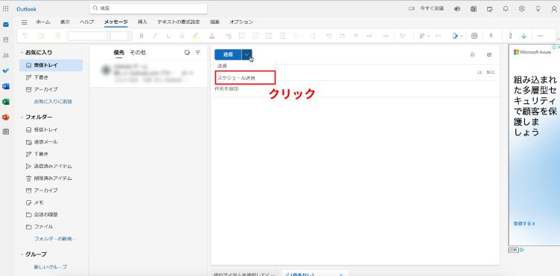The image size is (560, 276).
Task: Click the dictate microphone icon
Action: (x=491, y=36)
